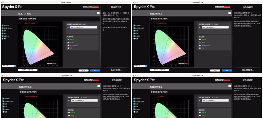Screen dimensions: 263x118
Task: Select P3 radio in 99% sRGB window
Action: 68,48
